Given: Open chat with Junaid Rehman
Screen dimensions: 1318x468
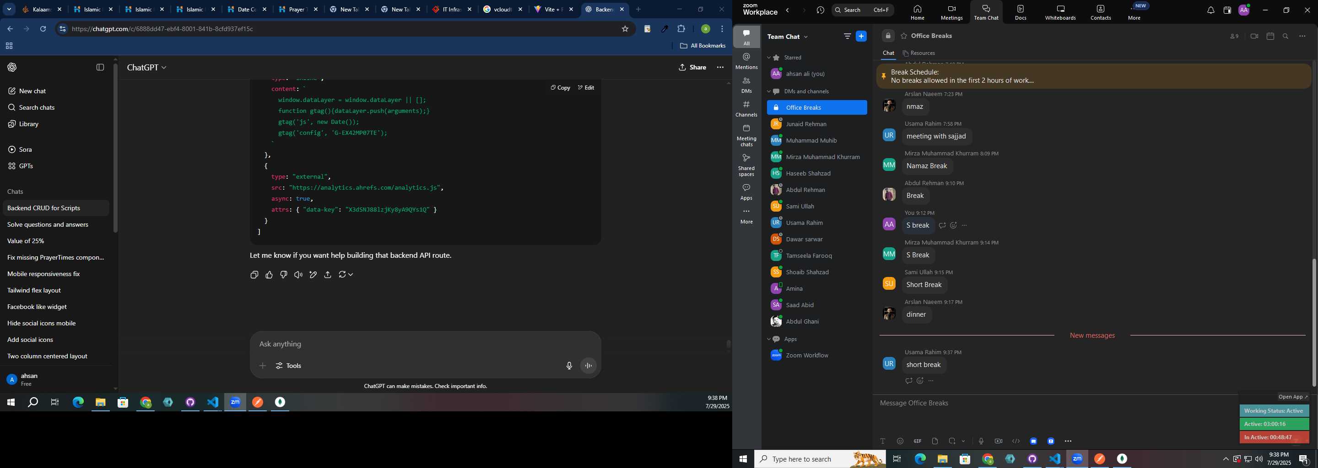Looking at the screenshot, I should [816, 124].
